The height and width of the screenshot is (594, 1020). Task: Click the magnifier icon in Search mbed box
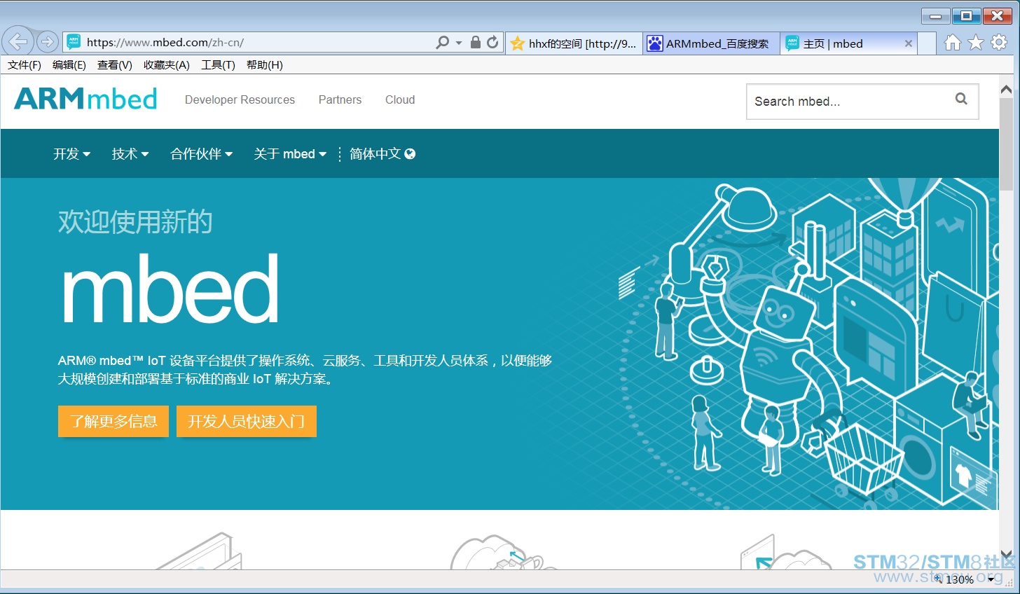(961, 99)
